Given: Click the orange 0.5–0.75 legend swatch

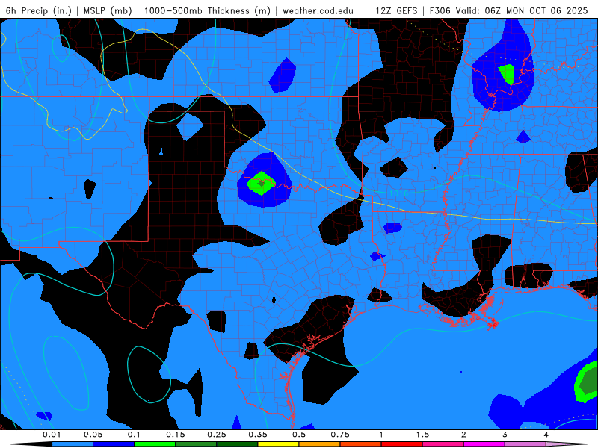Looking at the screenshot, I should point(320,444).
